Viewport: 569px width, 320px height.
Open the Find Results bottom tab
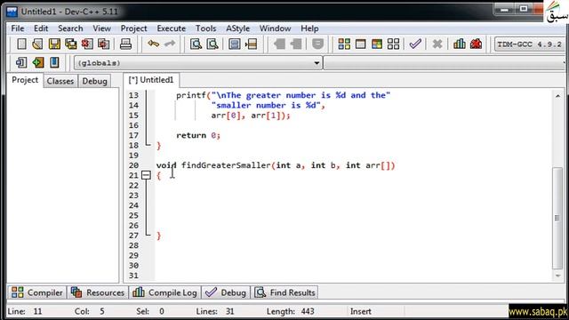(284, 292)
